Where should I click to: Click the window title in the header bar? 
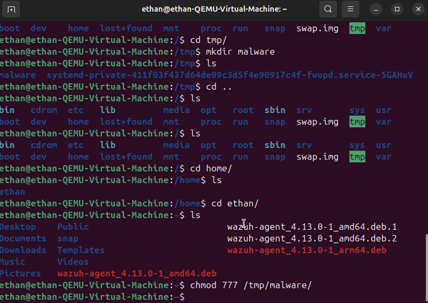[214, 9]
